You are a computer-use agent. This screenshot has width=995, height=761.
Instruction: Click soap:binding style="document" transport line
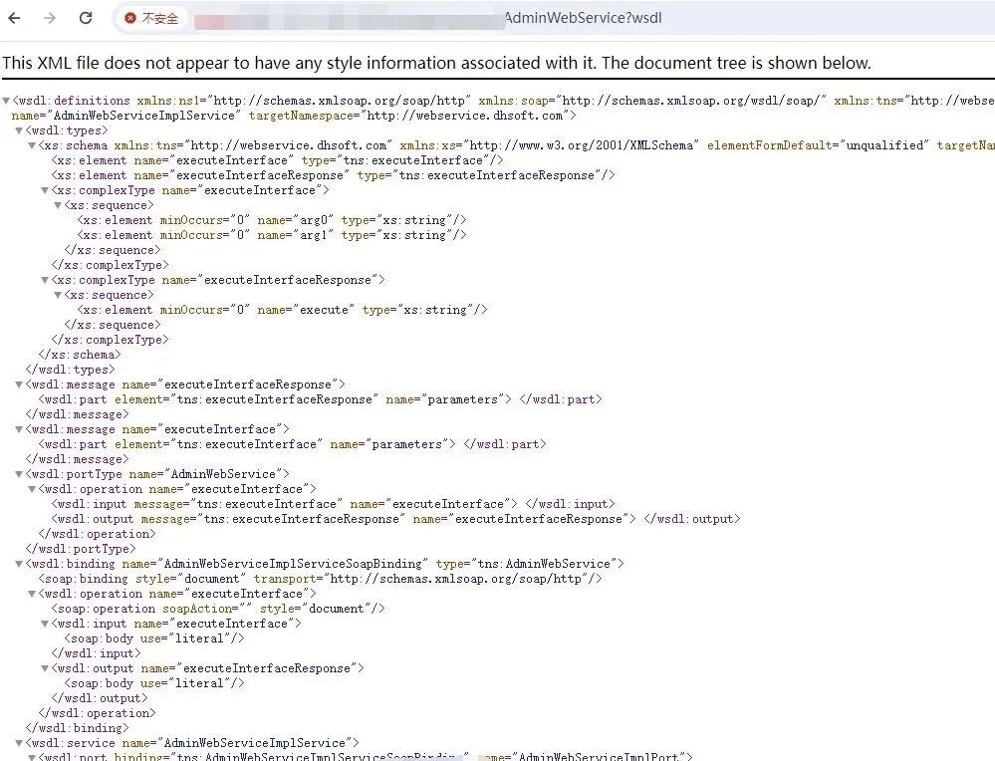[321, 579]
